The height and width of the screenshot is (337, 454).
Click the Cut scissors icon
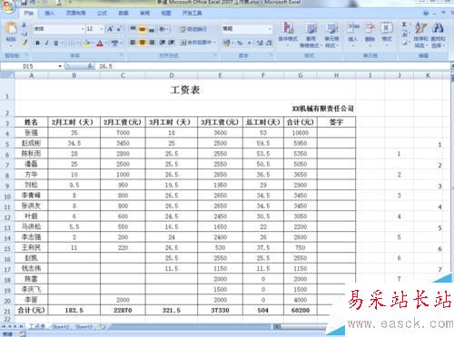(x=25, y=25)
